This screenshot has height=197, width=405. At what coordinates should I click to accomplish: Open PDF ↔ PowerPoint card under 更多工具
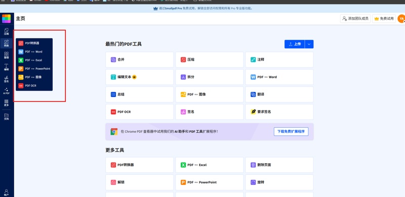[x=210, y=182]
